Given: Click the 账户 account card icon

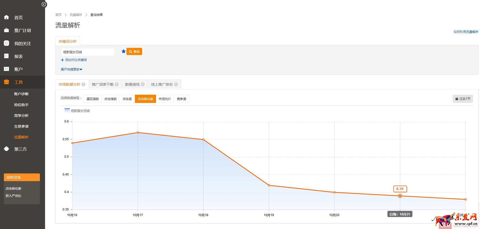Looking at the screenshot, I should [x=6, y=69].
